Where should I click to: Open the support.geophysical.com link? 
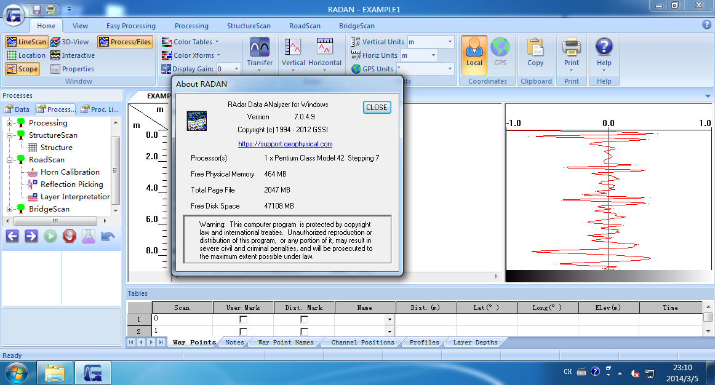click(x=285, y=144)
